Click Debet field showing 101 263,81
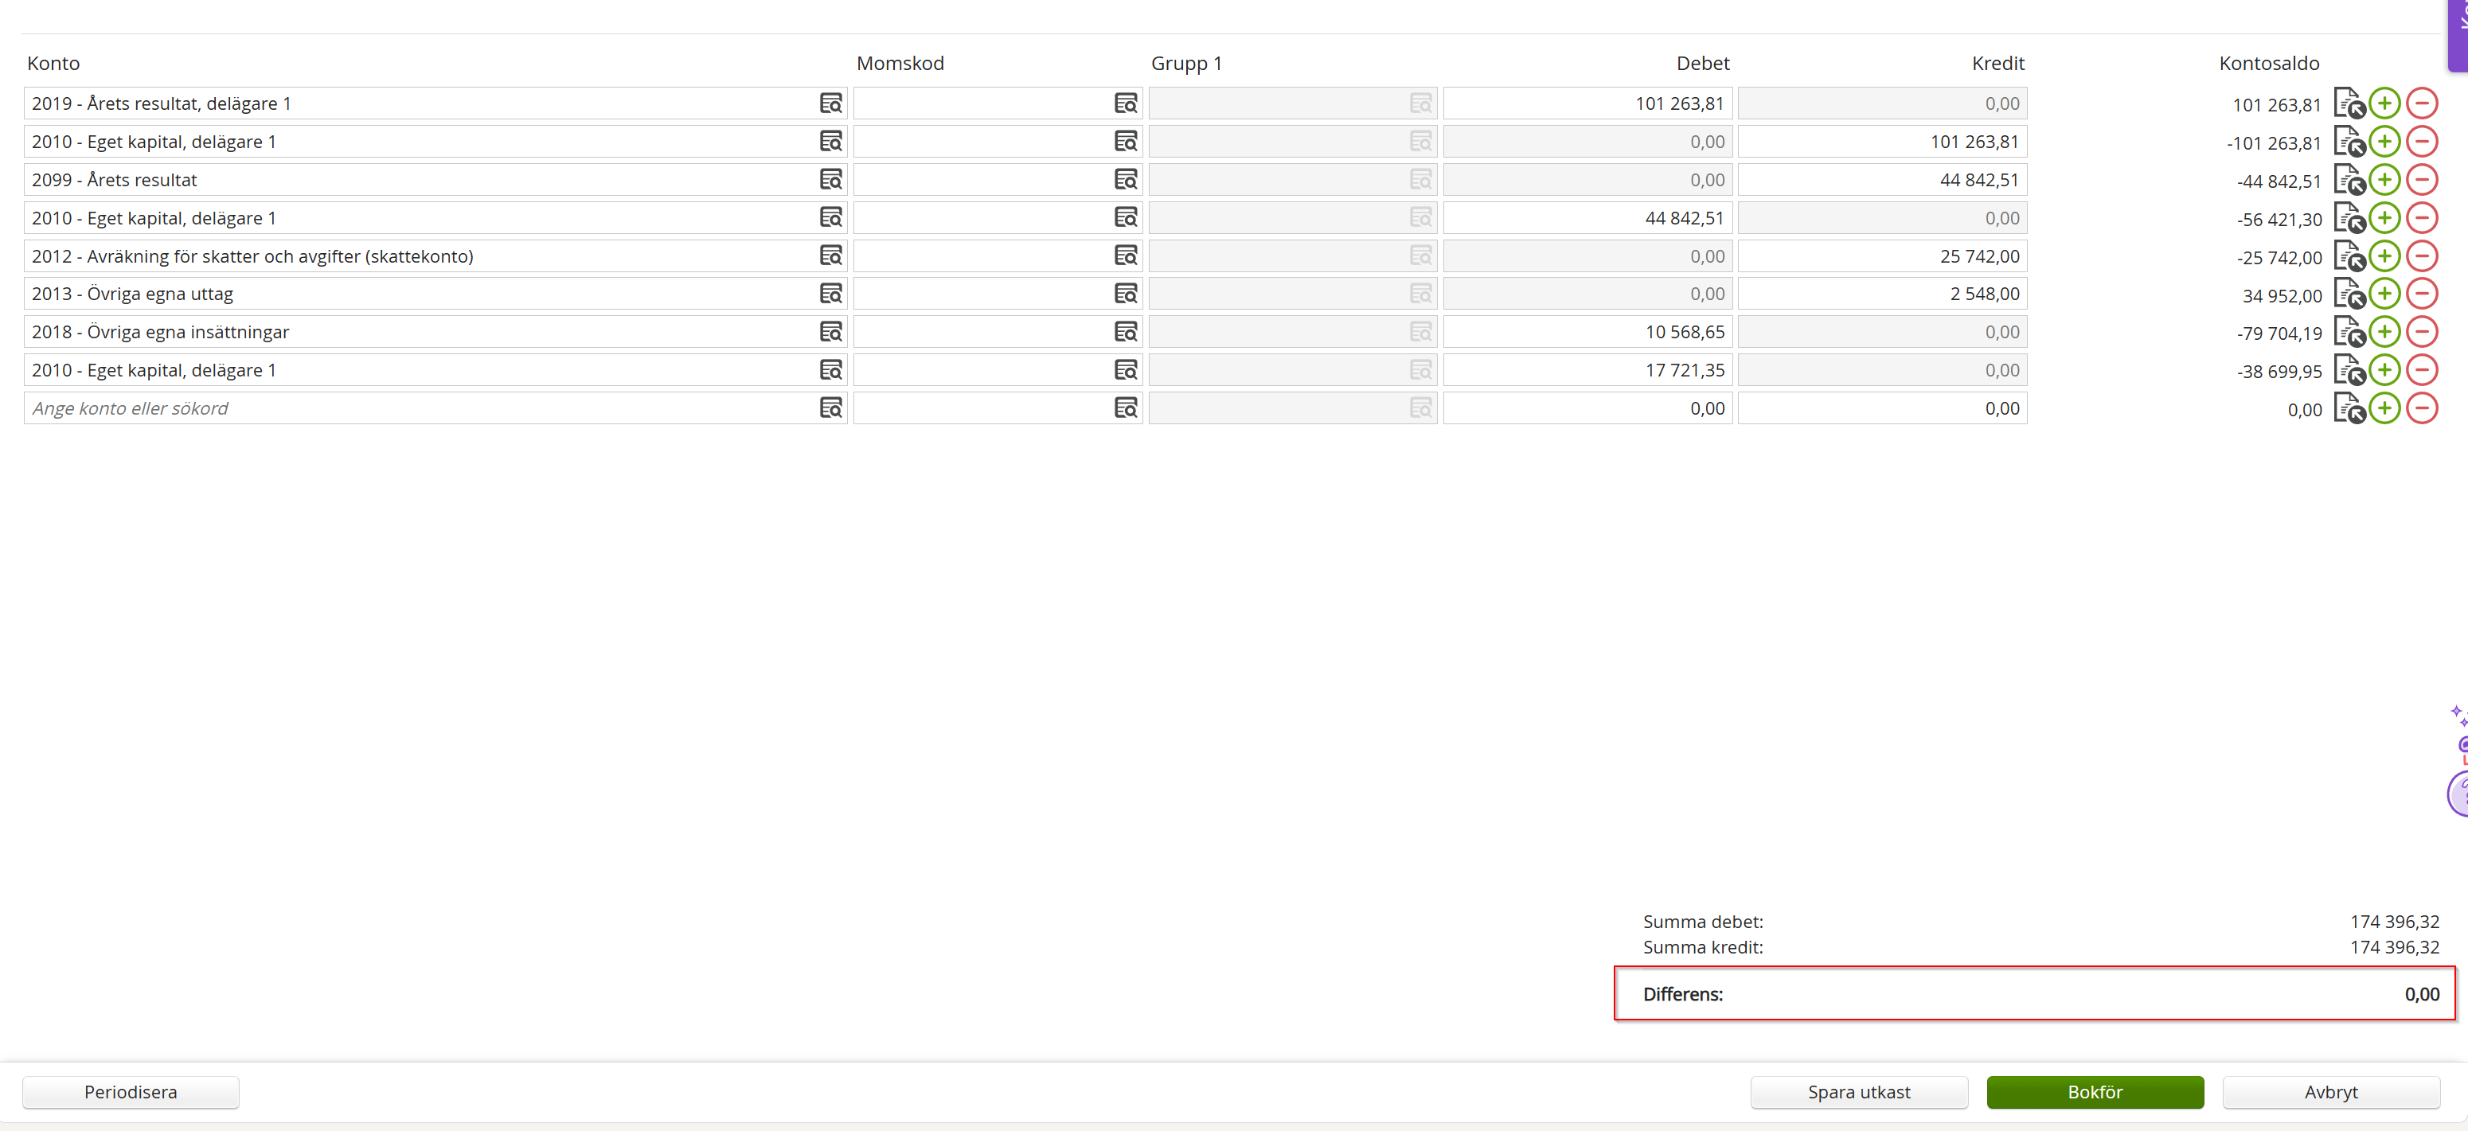The image size is (2468, 1131). (x=1586, y=103)
